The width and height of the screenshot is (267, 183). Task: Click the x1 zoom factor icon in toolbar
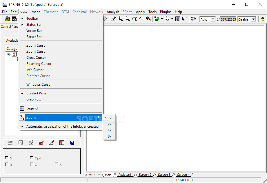pos(167,19)
